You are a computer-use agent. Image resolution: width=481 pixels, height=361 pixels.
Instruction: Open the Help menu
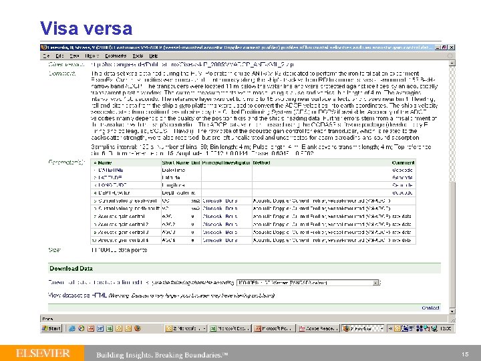pos(154,56)
